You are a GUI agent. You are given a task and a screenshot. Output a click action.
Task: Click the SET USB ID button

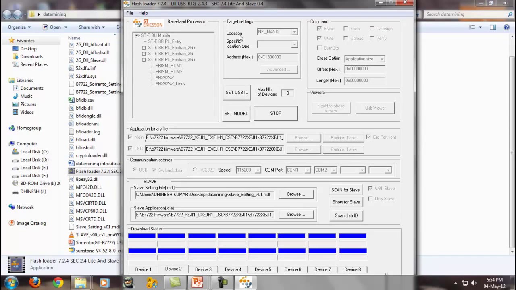[237, 93]
